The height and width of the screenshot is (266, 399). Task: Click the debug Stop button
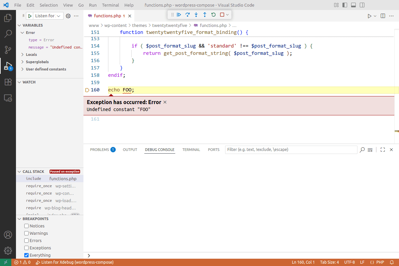tap(222, 15)
